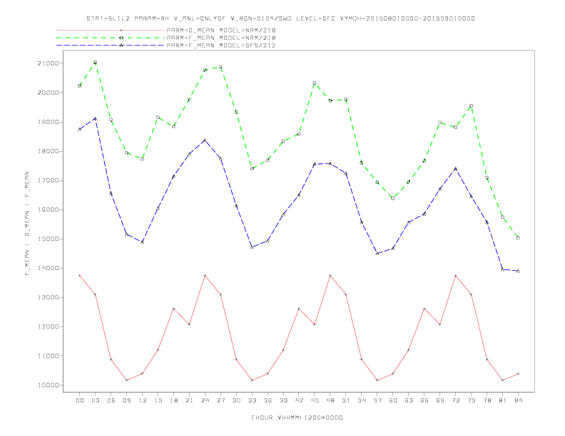Click the 06 forecast hour tick label

click(111, 400)
